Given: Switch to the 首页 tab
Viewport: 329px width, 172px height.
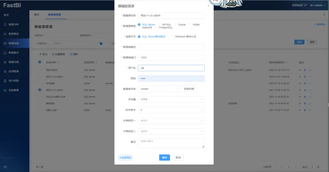Looking at the screenshot, I should pyautogui.click(x=37, y=14).
